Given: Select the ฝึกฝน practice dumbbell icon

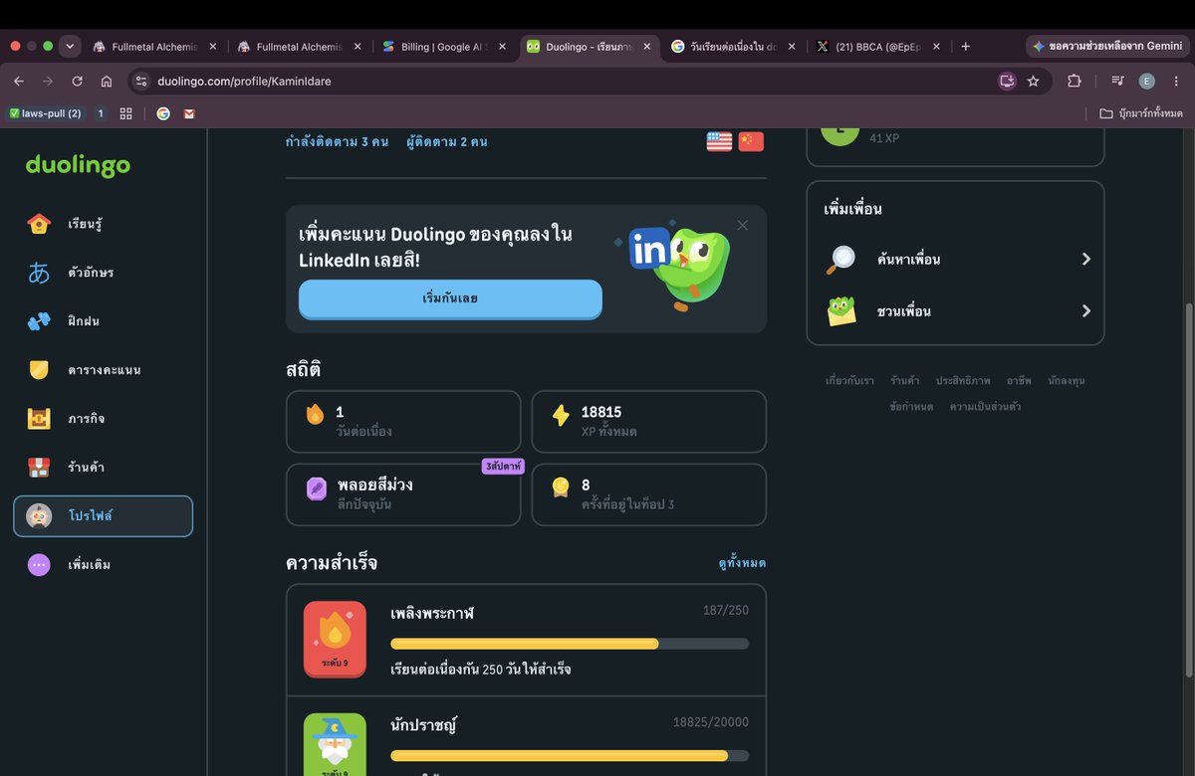Looking at the screenshot, I should coord(39,321).
